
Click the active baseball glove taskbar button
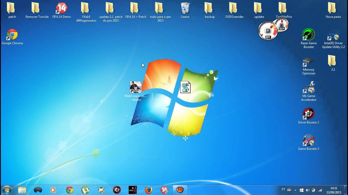pos(180,190)
